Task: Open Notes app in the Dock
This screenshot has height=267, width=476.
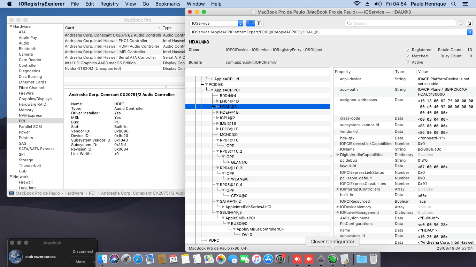Action: click(x=185, y=259)
